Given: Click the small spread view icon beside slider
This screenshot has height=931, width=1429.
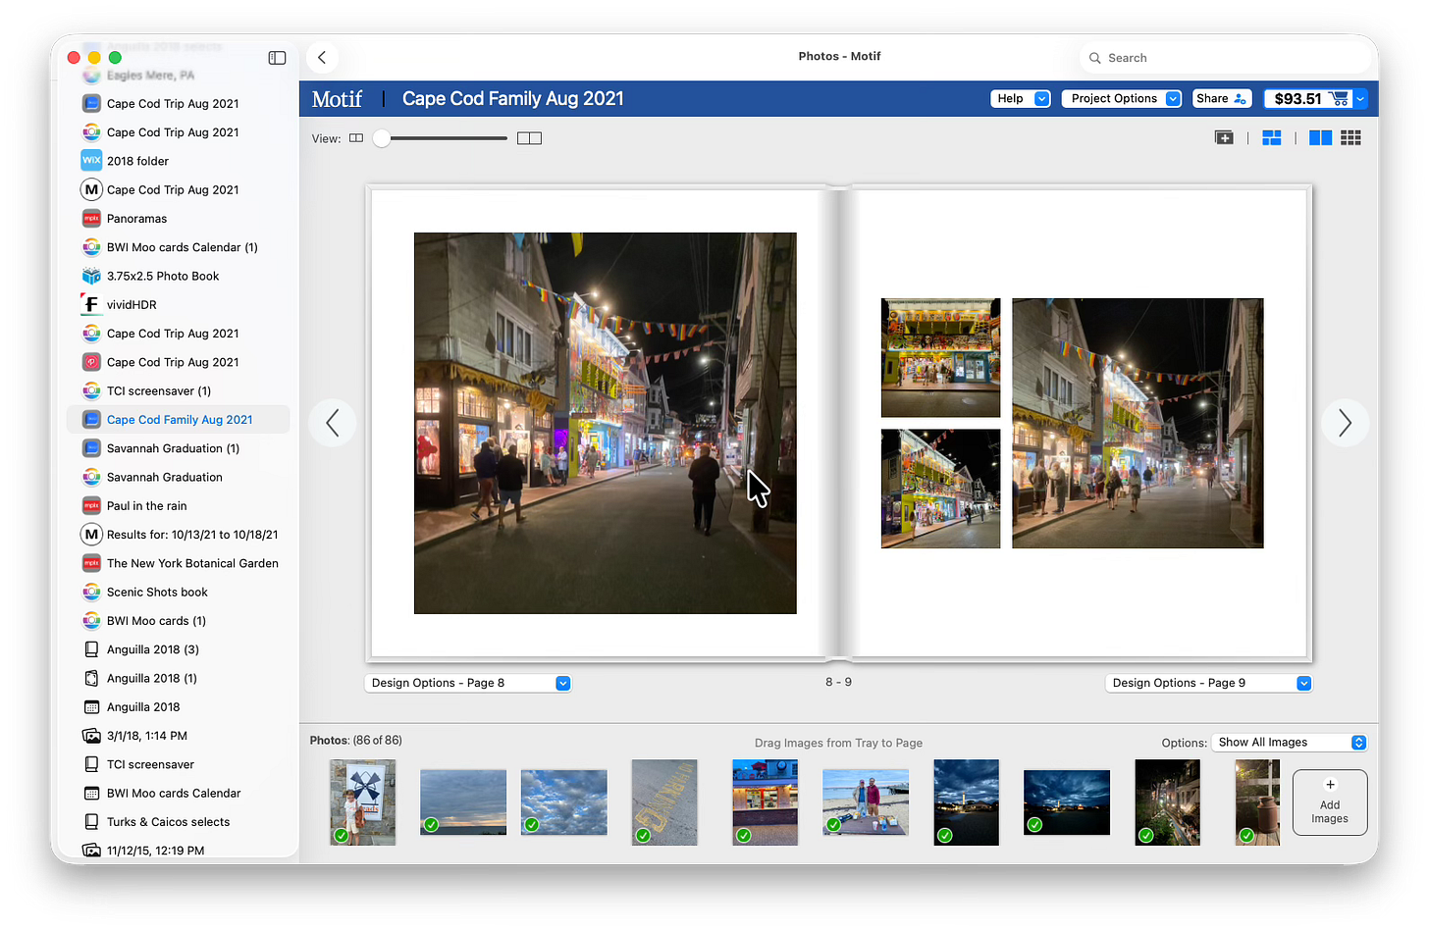Looking at the screenshot, I should point(356,138).
